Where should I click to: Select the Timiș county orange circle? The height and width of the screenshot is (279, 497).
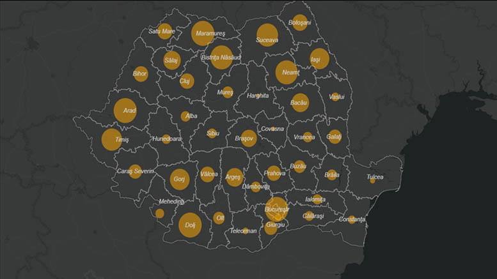112,139
